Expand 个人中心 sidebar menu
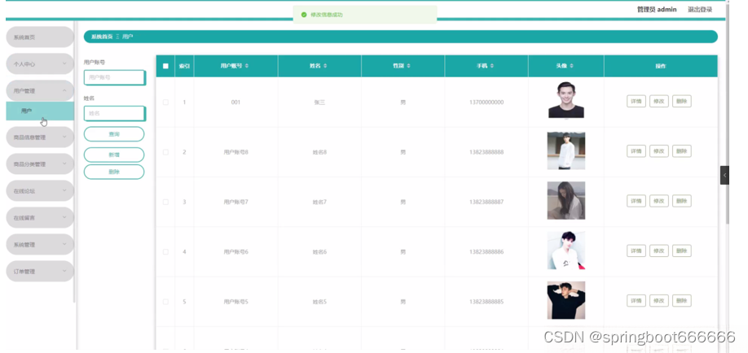The height and width of the screenshot is (353, 748). point(40,63)
